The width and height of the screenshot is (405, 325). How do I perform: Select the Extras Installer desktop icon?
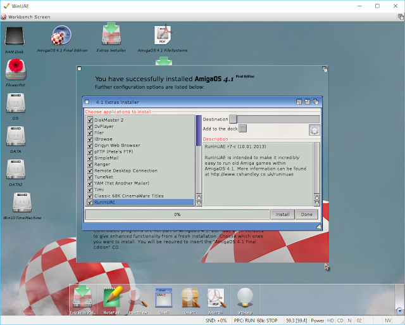[111, 34]
